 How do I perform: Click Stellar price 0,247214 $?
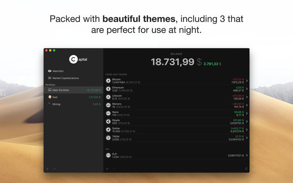[237, 131]
